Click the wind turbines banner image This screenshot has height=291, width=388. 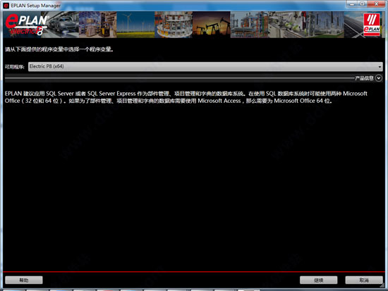click(x=135, y=25)
